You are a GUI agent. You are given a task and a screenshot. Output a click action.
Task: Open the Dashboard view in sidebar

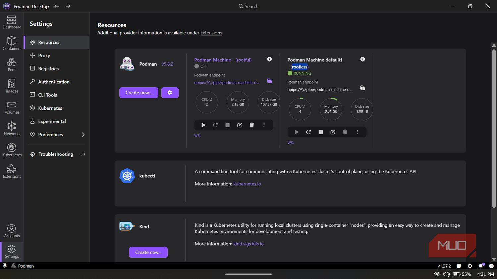point(12,22)
